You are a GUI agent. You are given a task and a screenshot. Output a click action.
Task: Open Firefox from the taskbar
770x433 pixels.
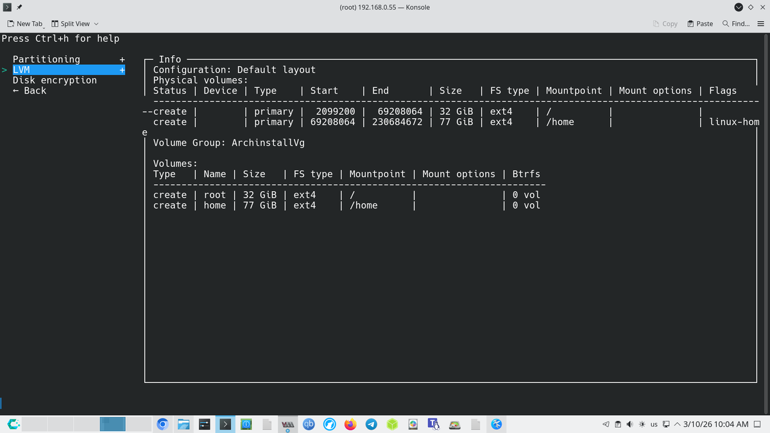(350, 423)
